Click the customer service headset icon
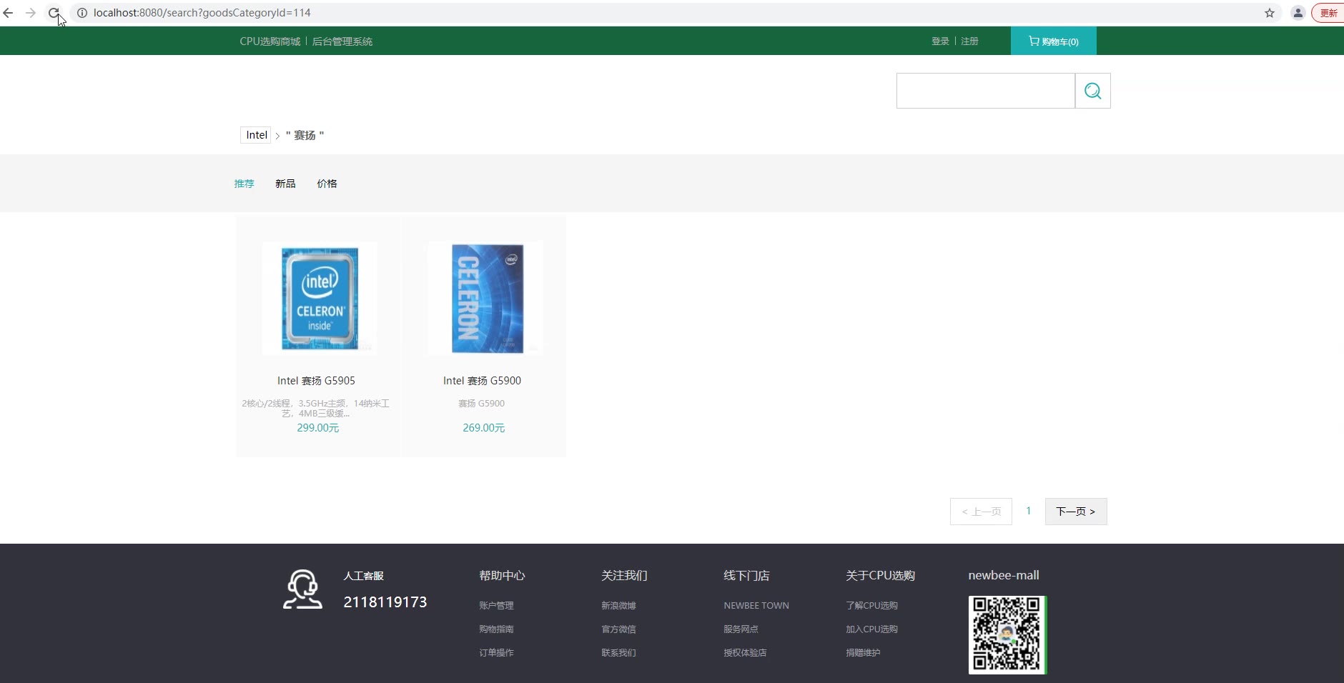Image resolution: width=1344 pixels, height=683 pixels. [x=302, y=589]
